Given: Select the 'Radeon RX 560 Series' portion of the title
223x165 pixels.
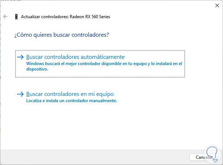Looking at the screenshot, I should coord(90,17).
